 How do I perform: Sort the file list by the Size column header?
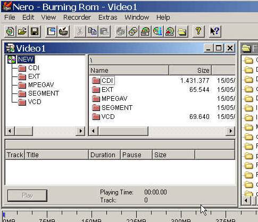click(190, 71)
